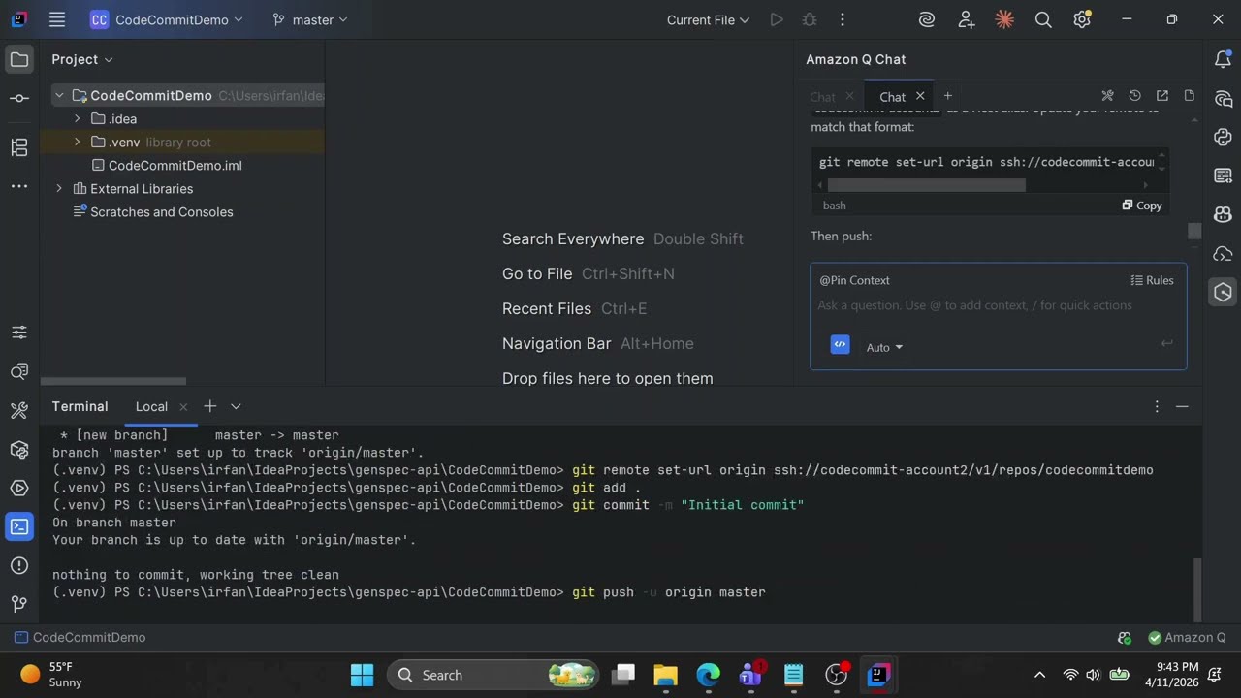Image resolution: width=1241 pixels, height=698 pixels.
Task: Open the Auto model dropdown
Action: (x=884, y=347)
